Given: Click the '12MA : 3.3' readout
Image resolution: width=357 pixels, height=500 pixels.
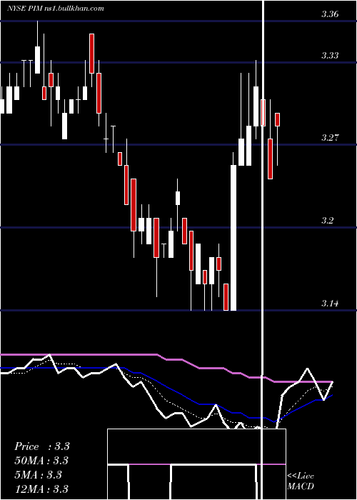Looking at the screenshot, I should (x=41, y=489).
